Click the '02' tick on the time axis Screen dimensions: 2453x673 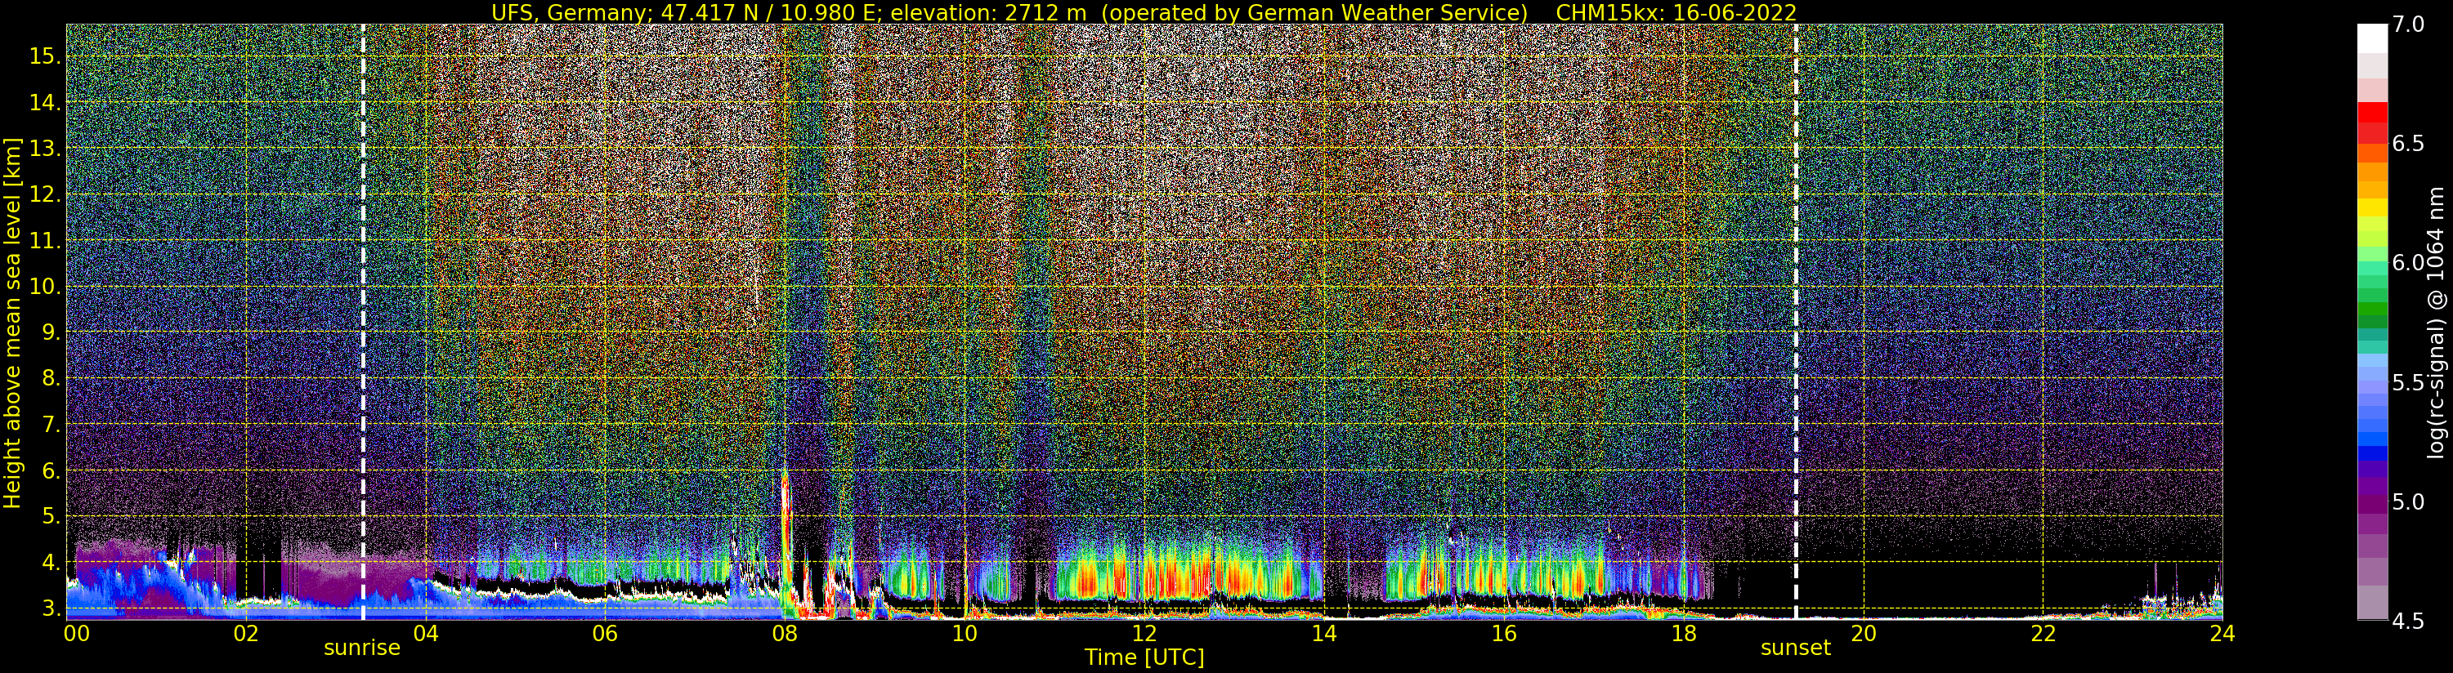point(246,633)
